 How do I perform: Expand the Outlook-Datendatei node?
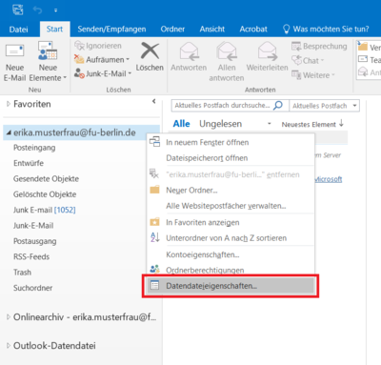[9, 346]
